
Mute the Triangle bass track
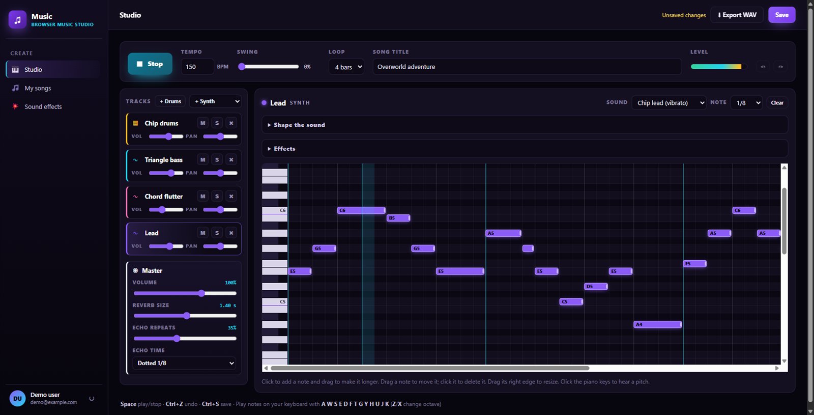point(202,160)
